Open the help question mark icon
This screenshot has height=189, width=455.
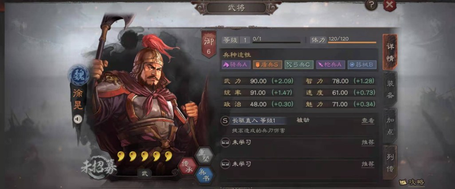(371, 5)
